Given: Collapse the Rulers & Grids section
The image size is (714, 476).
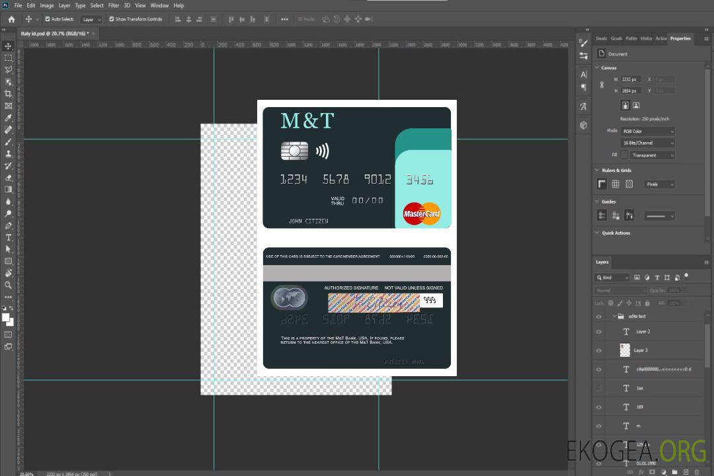Looking at the screenshot, I should [597, 170].
